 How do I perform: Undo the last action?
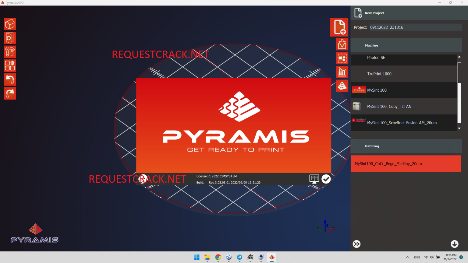point(10,79)
